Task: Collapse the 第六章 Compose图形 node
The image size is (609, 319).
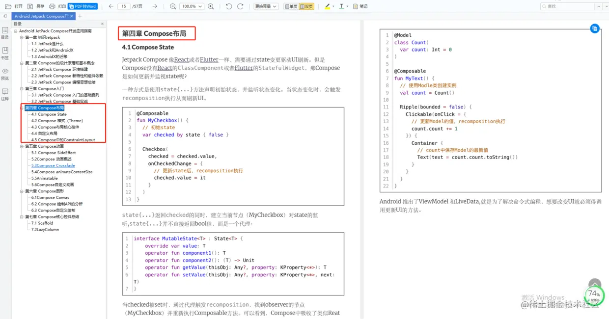Action: [22, 191]
